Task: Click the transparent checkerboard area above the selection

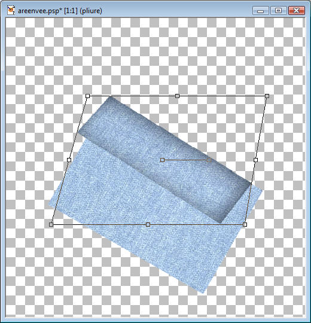Action: click(154, 56)
